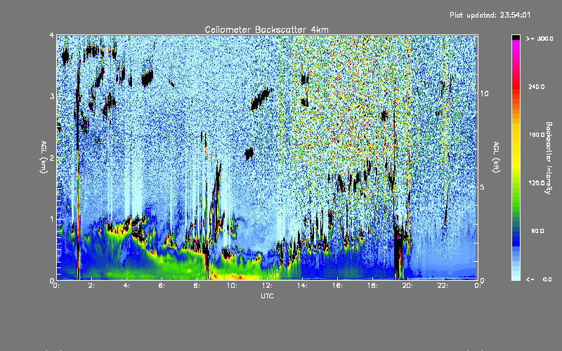562x351 pixels.
Task: Click the "60.0" colorbar value
Action: point(537,231)
